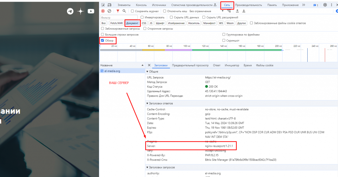Open the Производительность tab
Screen dimensions: 338x177
coord(248,5)
